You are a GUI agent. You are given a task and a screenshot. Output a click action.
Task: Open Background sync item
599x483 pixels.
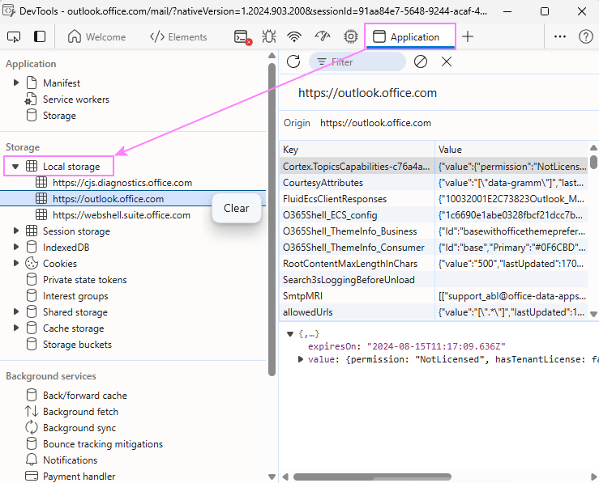tap(79, 428)
